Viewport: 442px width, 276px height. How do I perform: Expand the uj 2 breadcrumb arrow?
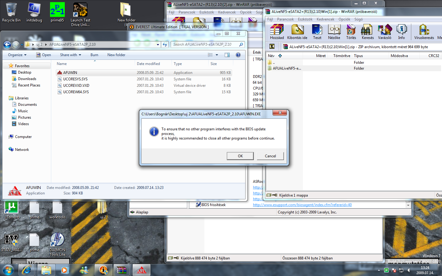[46, 44]
